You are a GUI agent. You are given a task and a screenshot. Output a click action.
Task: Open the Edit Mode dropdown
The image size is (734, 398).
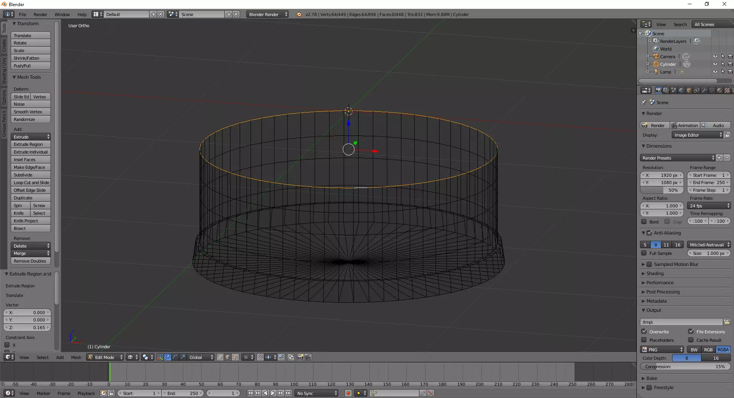(x=105, y=357)
